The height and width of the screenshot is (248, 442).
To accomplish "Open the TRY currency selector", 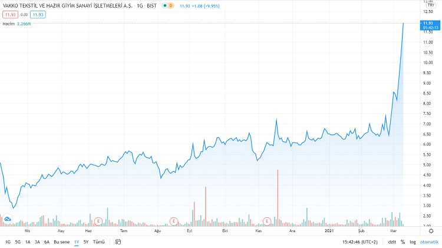I will (x=431, y=5).
